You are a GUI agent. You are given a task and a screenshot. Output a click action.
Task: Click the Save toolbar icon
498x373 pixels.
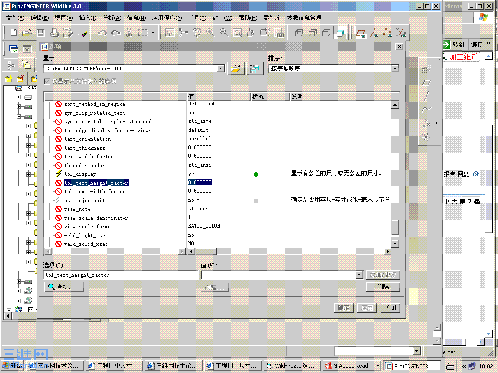[40, 33]
